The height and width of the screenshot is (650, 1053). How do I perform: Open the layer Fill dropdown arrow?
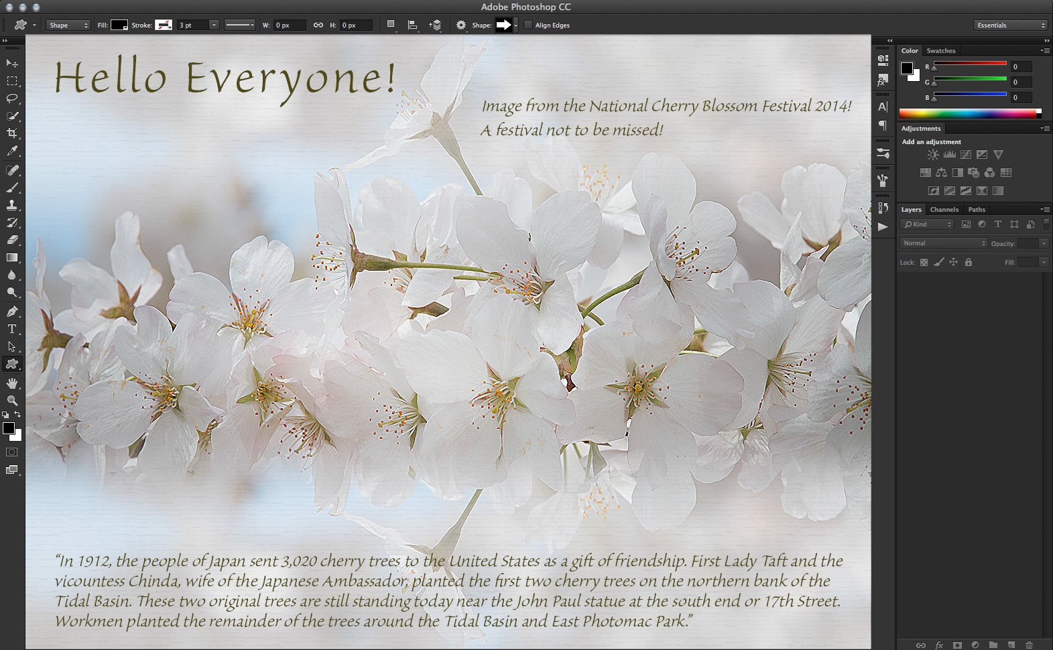coord(1044,263)
